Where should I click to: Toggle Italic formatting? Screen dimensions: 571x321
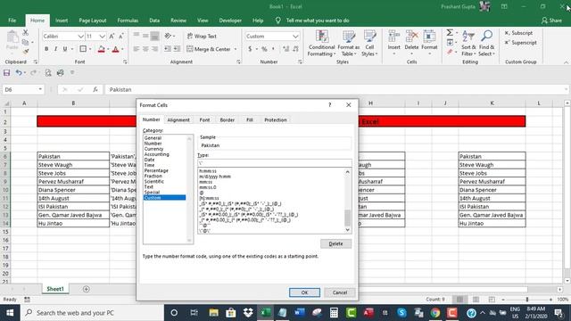click(x=55, y=49)
